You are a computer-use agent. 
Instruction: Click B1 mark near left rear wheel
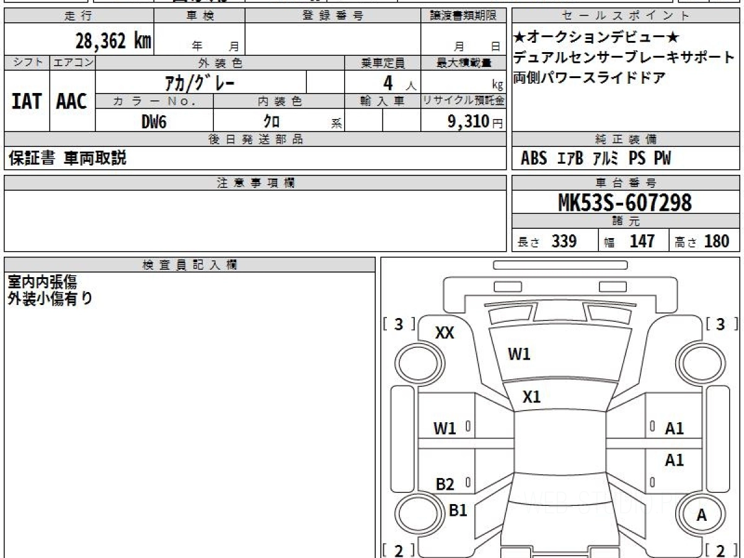[x=458, y=510]
